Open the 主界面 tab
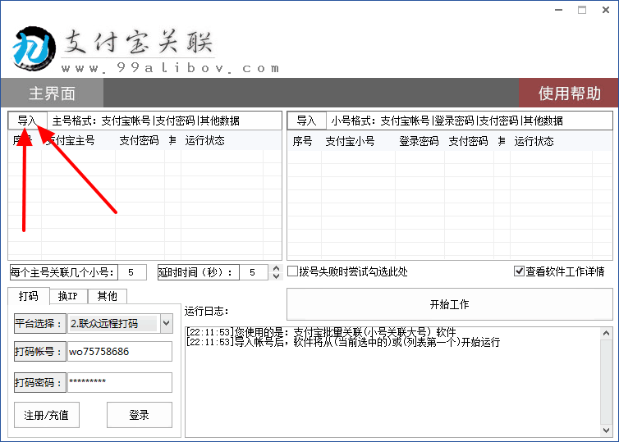The image size is (619, 442). 52,93
